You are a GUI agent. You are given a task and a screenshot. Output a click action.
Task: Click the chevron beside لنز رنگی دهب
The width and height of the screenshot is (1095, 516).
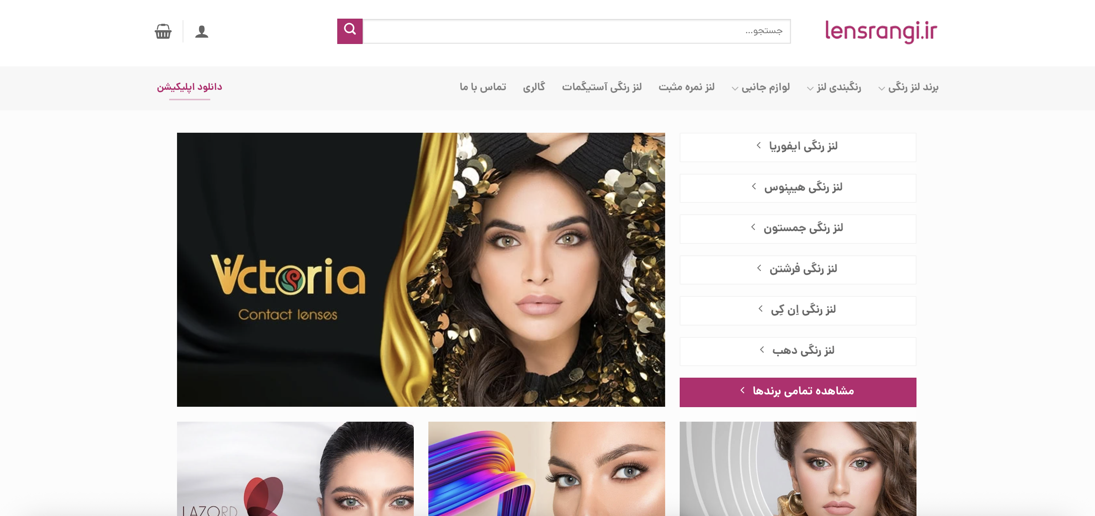[x=762, y=350]
